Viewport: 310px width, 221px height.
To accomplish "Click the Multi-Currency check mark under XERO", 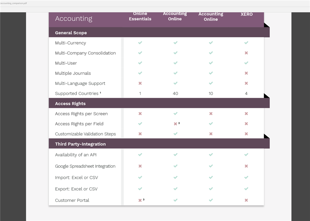I will click(x=246, y=43).
